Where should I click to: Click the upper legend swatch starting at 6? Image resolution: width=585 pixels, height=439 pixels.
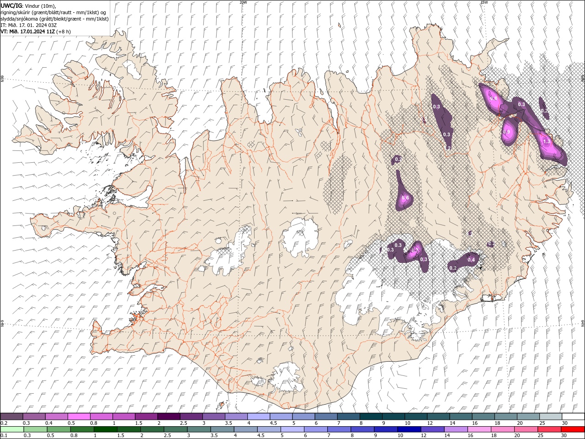click(x=326, y=417)
